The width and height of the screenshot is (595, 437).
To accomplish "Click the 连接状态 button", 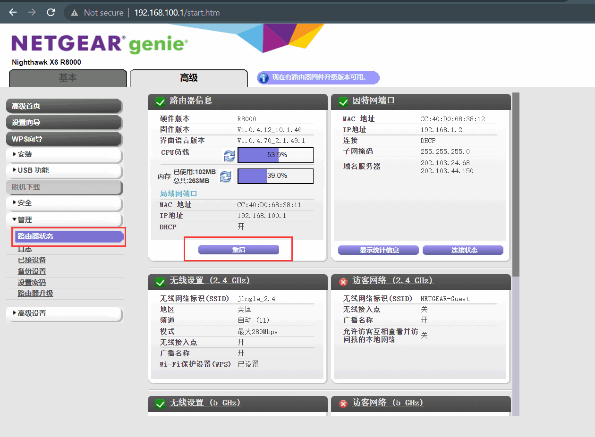I will (x=463, y=250).
